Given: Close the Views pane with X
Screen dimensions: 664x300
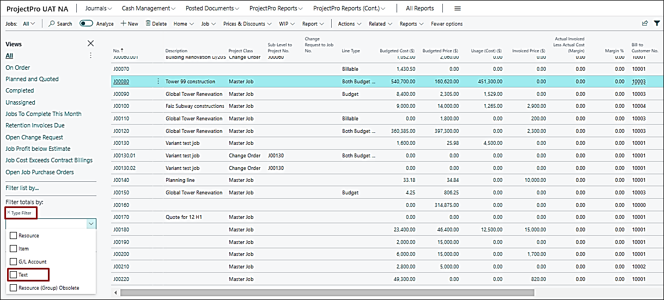Looking at the screenshot, I should [91, 44].
